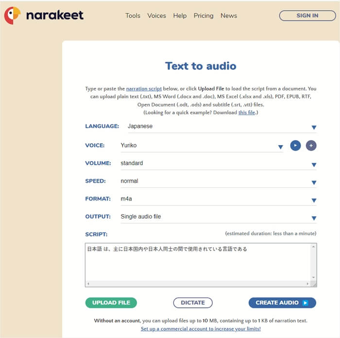Click the Dictate button

coord(193,303)
